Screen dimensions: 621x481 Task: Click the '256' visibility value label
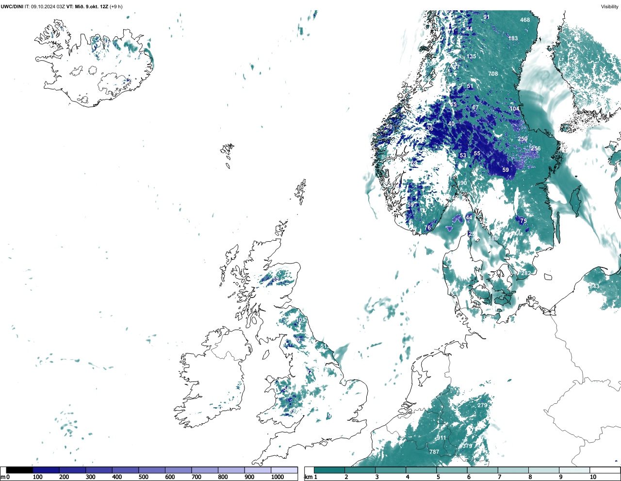(x=536, y=149)
